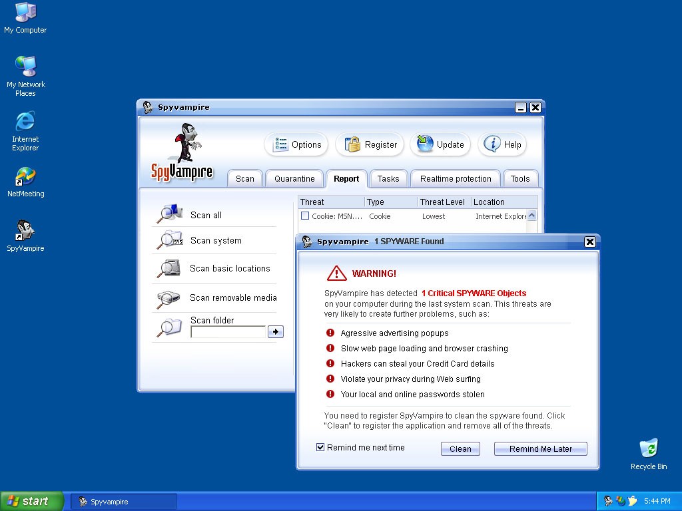Click the Scan removable media icon
Image resolution: width=682 pixels, height=511 pixels.
169,298
